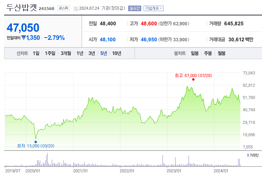This screenshot has width=262, height=176.
Task: Click the 최저 13,050 (03/20) label
Action: click(x=36, y=146)
